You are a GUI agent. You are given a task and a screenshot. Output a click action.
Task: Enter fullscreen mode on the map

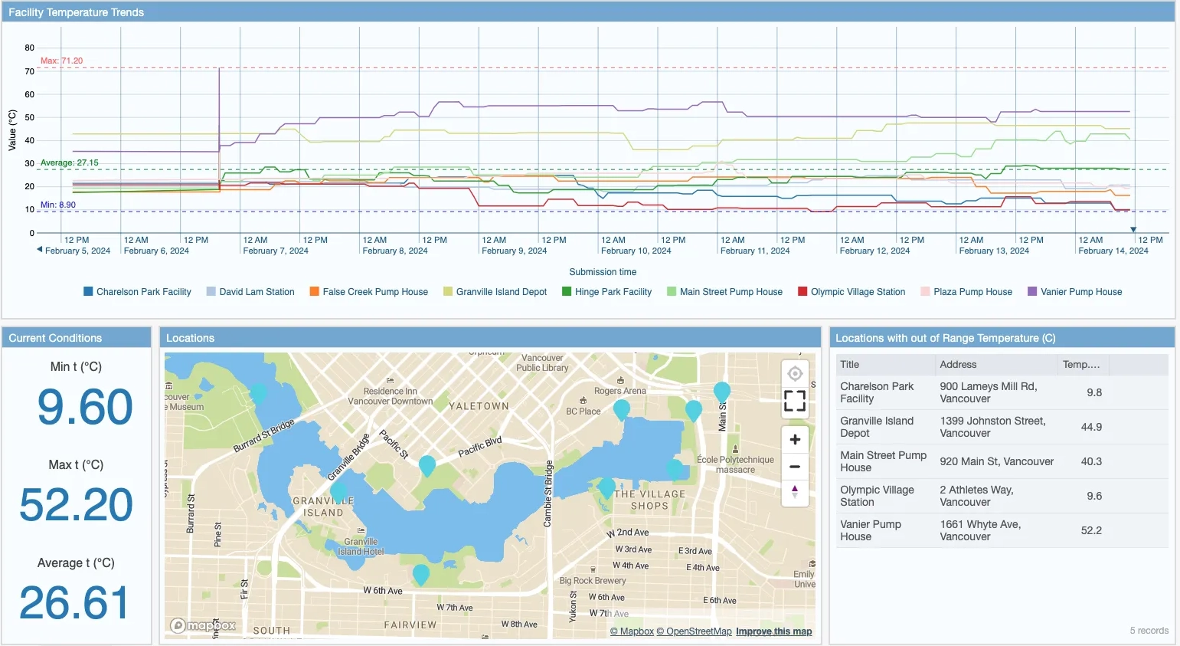point(794,401)
